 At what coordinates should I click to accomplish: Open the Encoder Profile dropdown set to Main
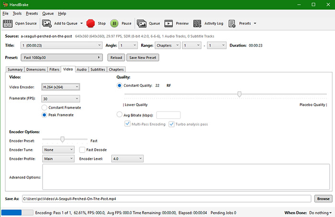coord(58,159)
